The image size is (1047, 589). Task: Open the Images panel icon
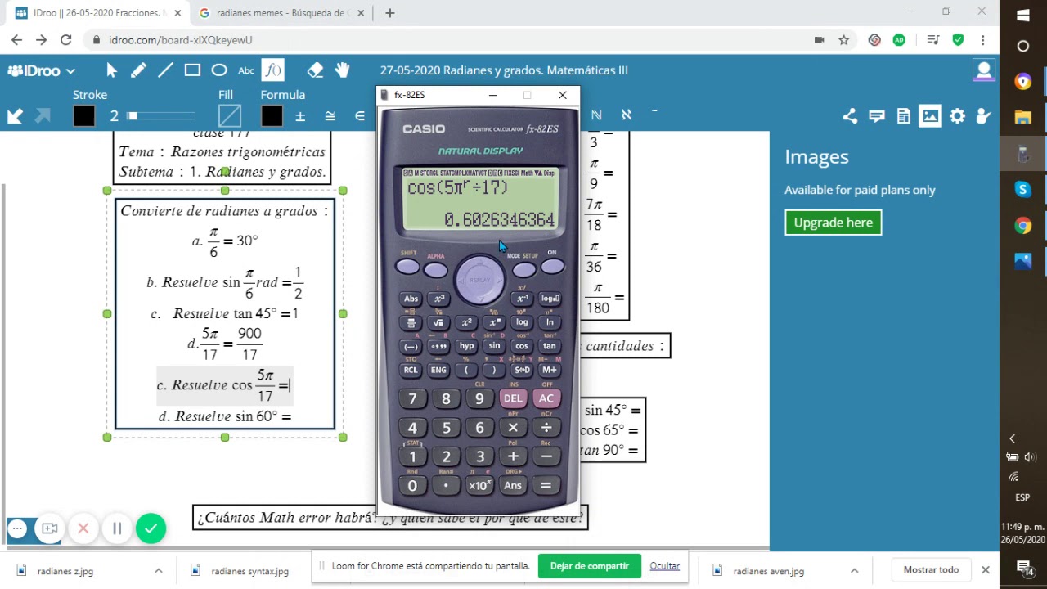click(x=930, y=116)
